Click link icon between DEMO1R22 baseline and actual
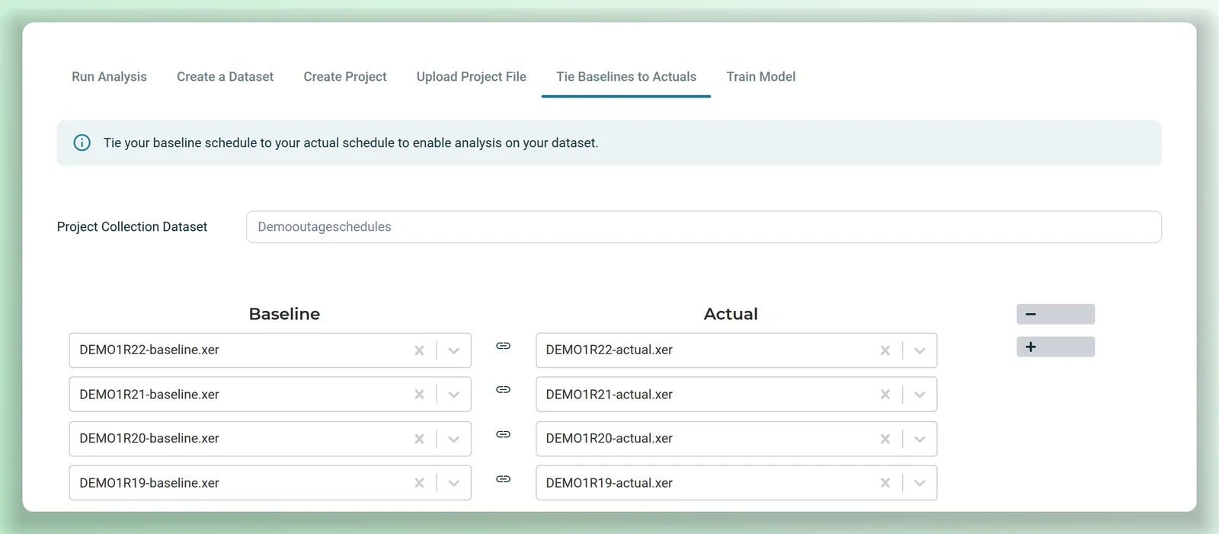The height and width of the screenshot is (534, 1219). point(503,346)
